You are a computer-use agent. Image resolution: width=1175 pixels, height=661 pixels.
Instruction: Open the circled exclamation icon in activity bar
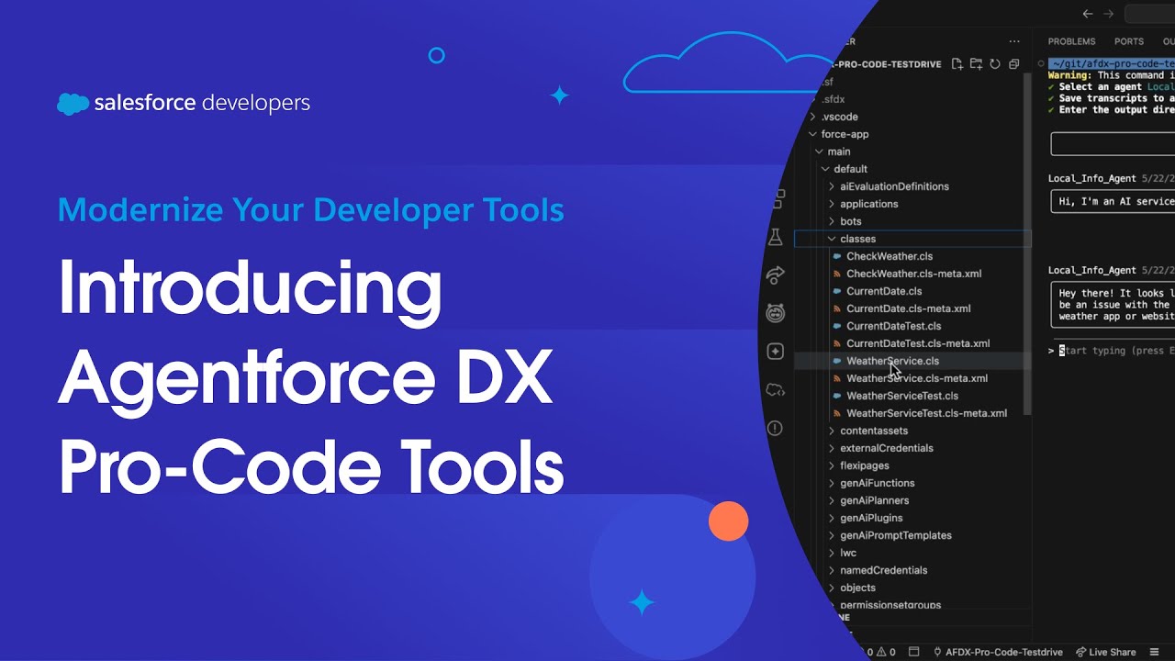[x=776, y=428]
